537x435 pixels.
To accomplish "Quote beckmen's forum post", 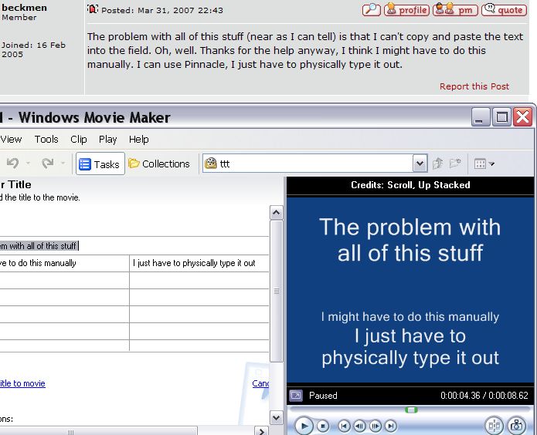I will 504,10.
